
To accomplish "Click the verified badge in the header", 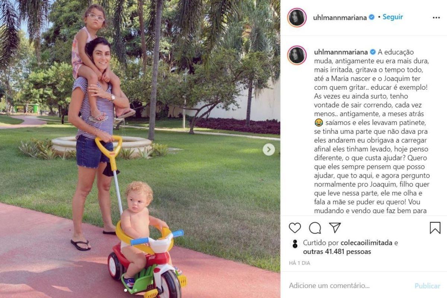I will point(371,17).
